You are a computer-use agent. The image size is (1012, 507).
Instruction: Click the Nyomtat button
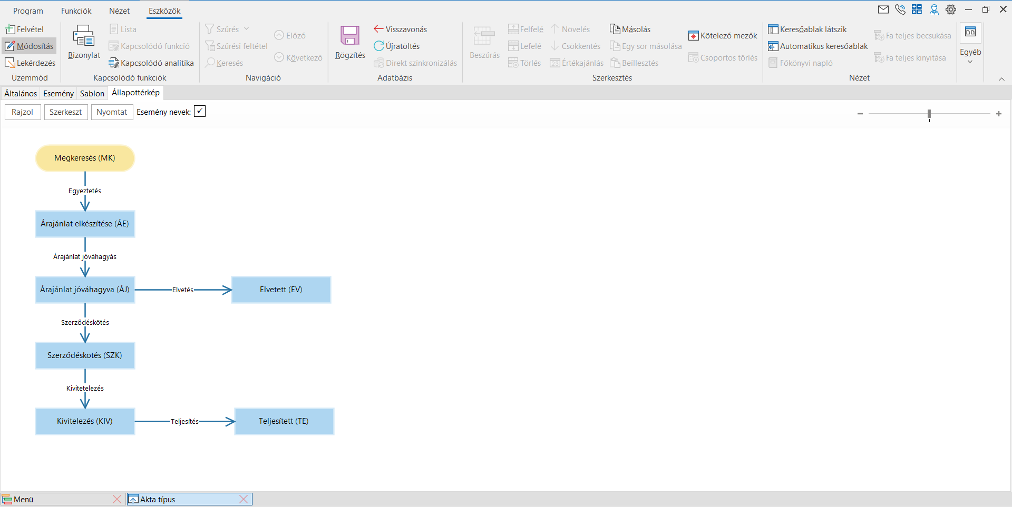tap(112, 112)
